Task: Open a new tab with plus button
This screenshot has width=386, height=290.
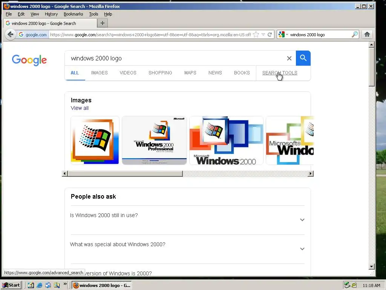Action: click(x=103, y=23)
